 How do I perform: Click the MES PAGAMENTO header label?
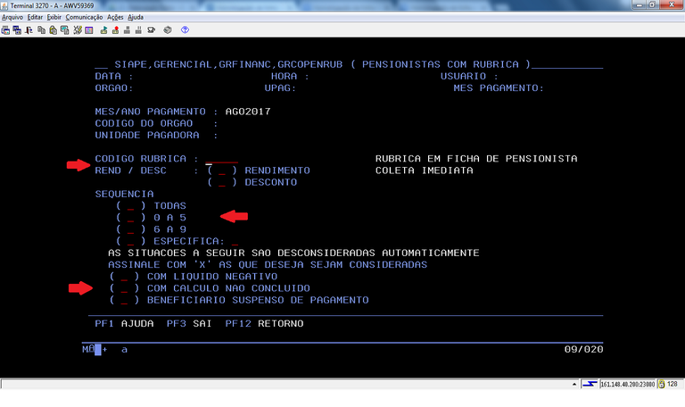[x=499, y=88]
